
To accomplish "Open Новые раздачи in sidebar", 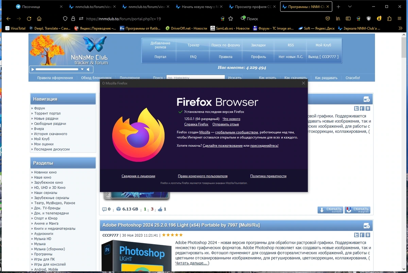I will click(46, 119).
